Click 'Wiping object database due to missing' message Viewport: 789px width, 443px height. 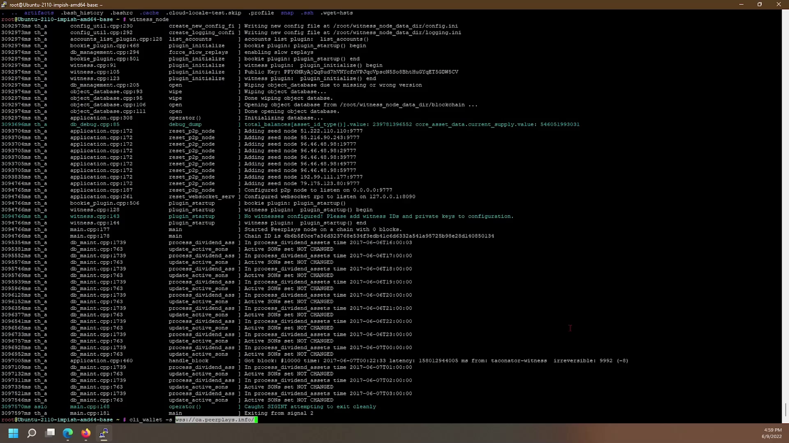pyautogui.click(x=333, y=85)
